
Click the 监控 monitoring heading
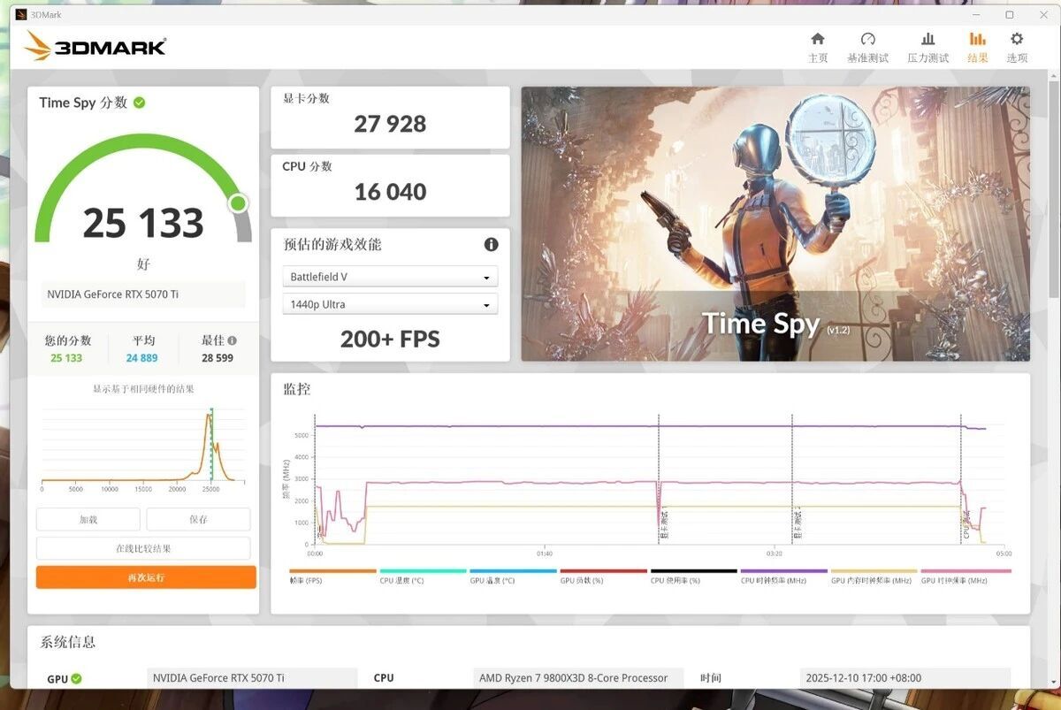pyautogui.click(x=297, y=389)
